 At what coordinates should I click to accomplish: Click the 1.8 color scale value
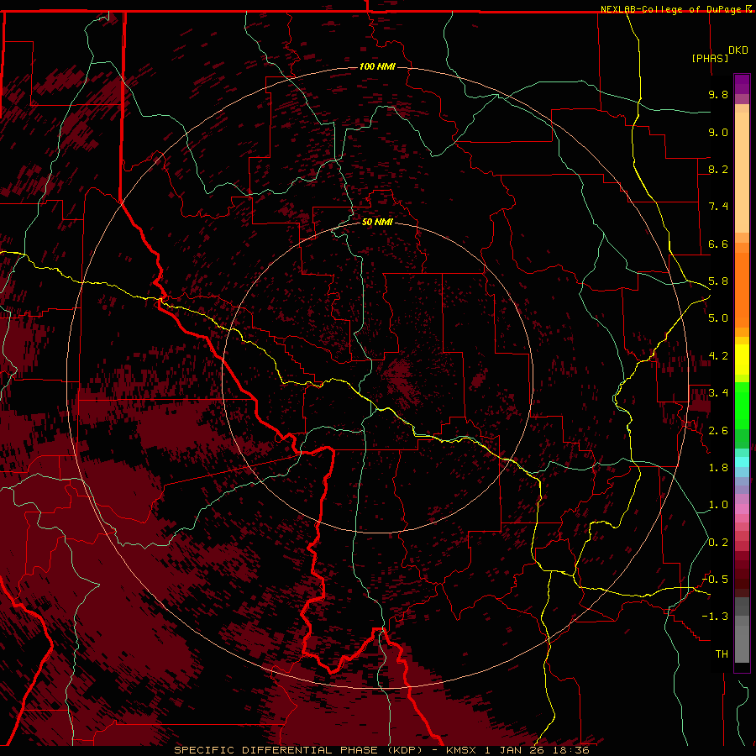coord(718,468)
